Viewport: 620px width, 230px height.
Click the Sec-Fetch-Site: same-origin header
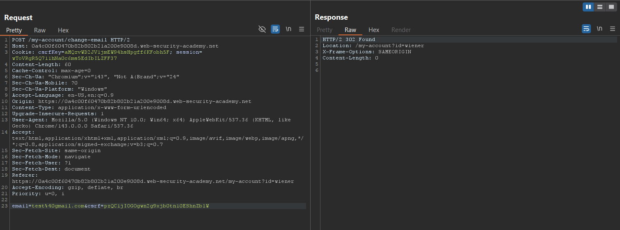pos(56,150)
